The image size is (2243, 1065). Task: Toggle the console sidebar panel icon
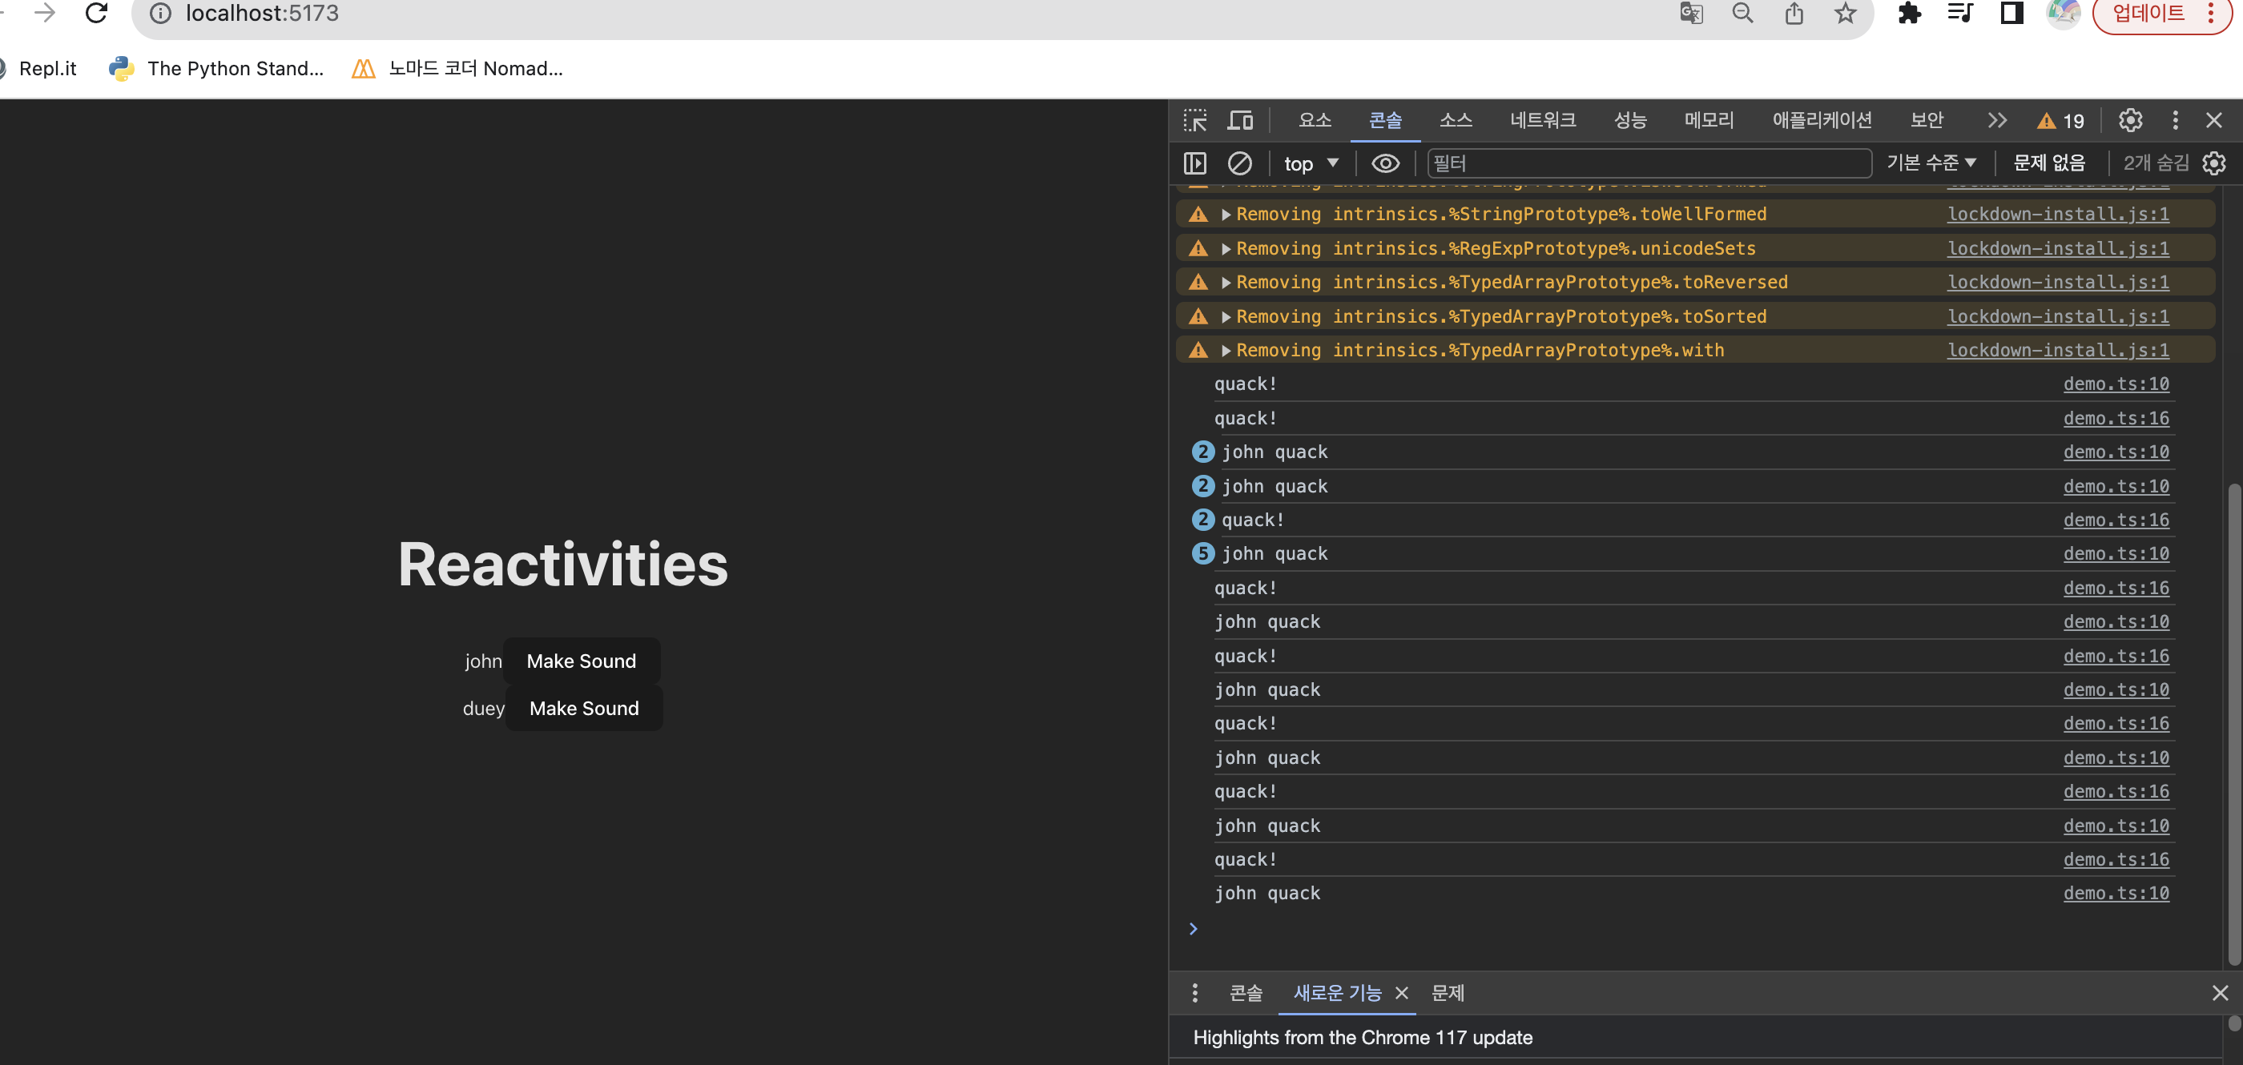(1194, 163)
